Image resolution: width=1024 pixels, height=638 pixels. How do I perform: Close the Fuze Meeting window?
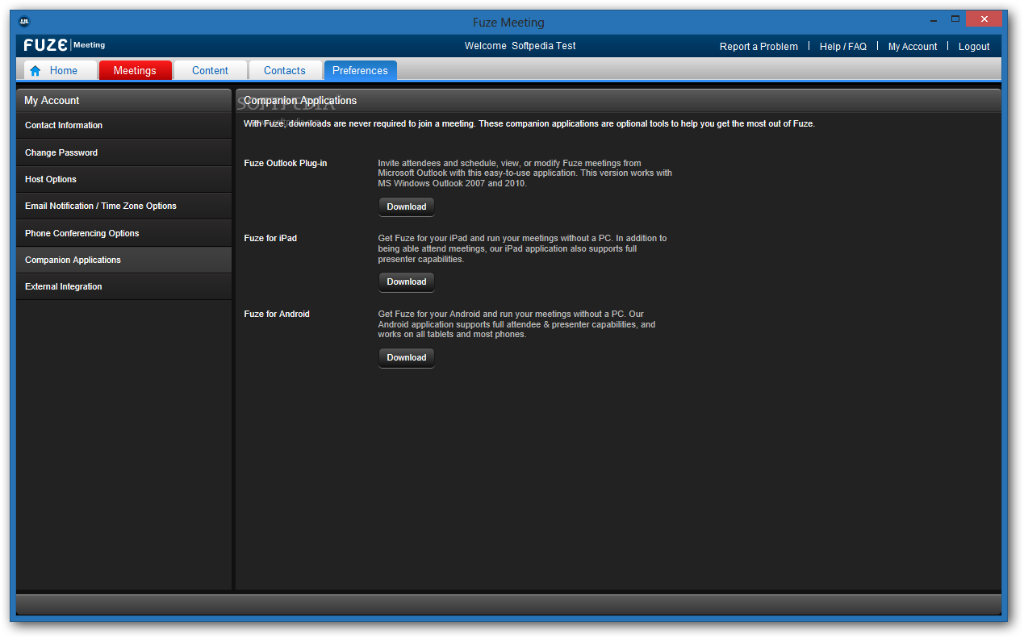pyautogui.click(x=984, y=19)
